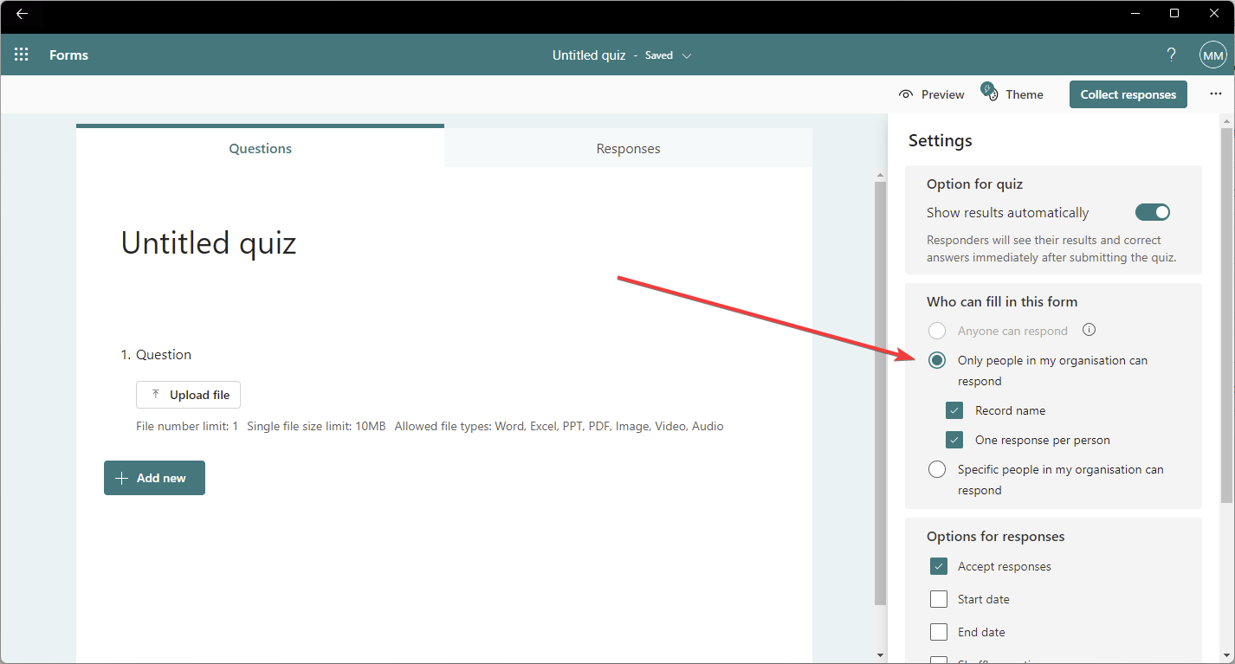Switch to the Questions tab
The width and height of the screenshot is (1235, 664).
[260, 148]
